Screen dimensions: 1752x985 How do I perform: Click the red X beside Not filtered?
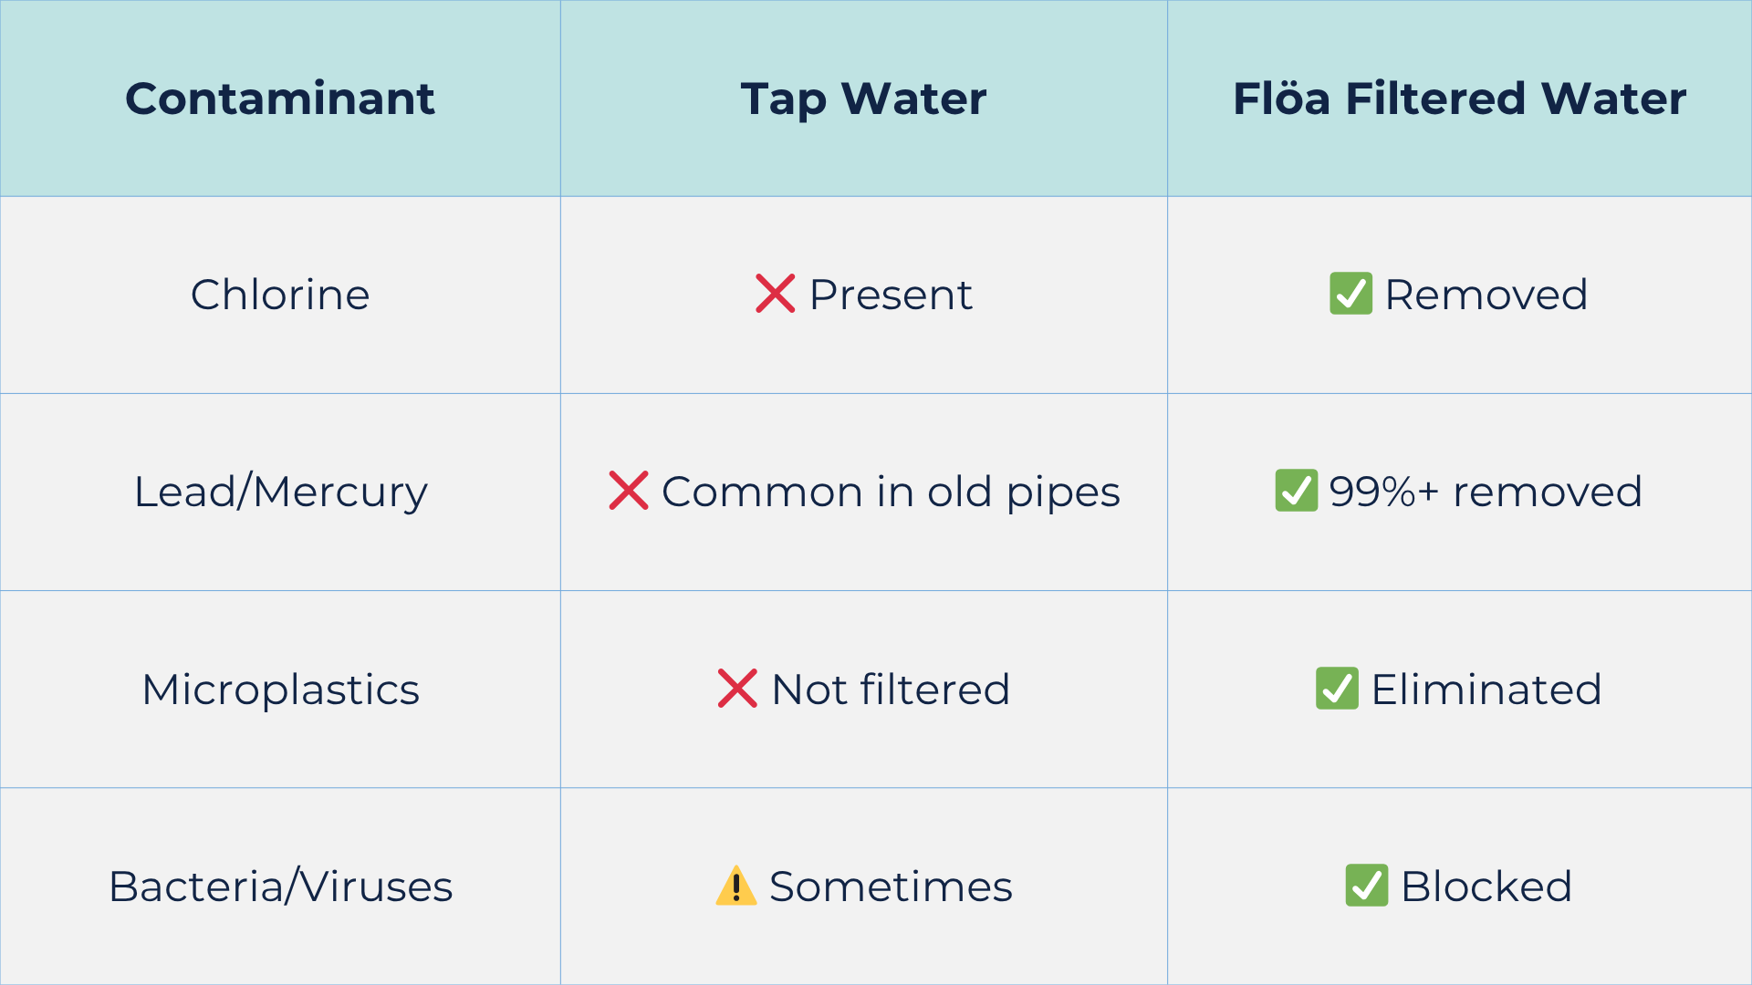737,689
